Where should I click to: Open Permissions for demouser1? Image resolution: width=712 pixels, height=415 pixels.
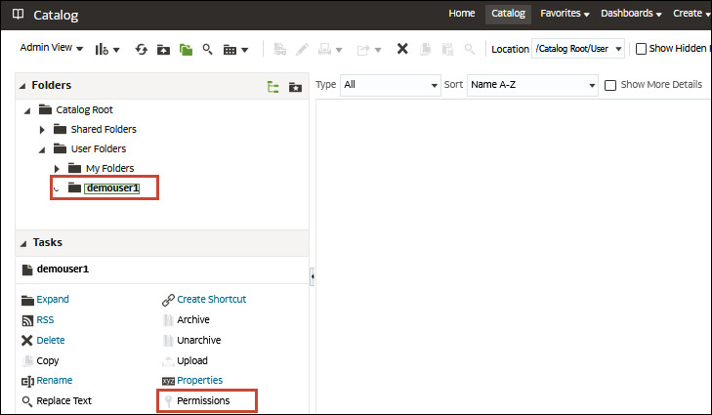click(x=203, y=400)
